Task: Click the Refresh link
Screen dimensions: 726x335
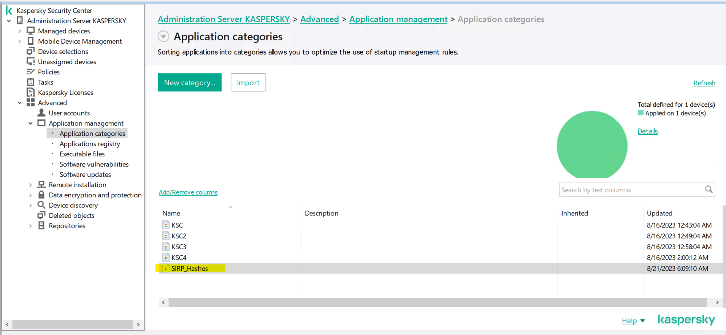Action: click(704, 83)
